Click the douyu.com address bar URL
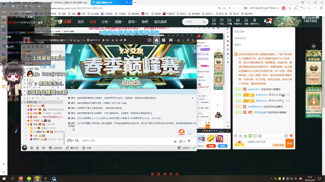The height and width of the screenshot is (182, 325). pyautogui.click(x=72, y=8)
